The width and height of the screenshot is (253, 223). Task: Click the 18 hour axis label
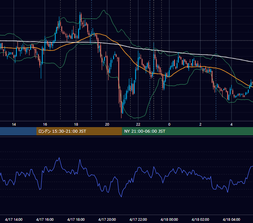tap(76, 125)
